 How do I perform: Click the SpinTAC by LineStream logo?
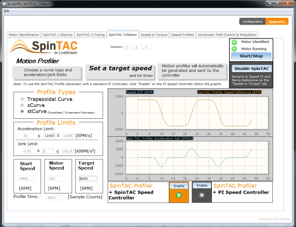click(x=45, y=49)
